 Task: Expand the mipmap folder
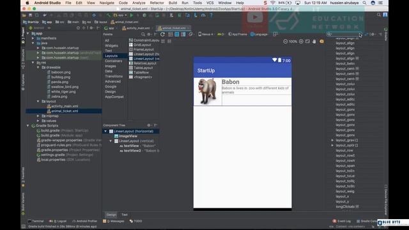coord(38,116)
